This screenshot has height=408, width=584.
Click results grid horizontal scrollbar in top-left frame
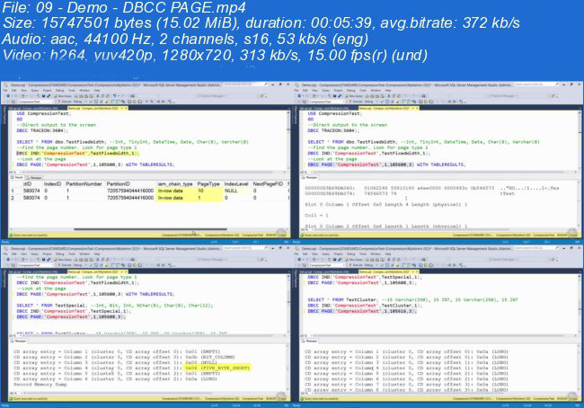click(150, 229)
